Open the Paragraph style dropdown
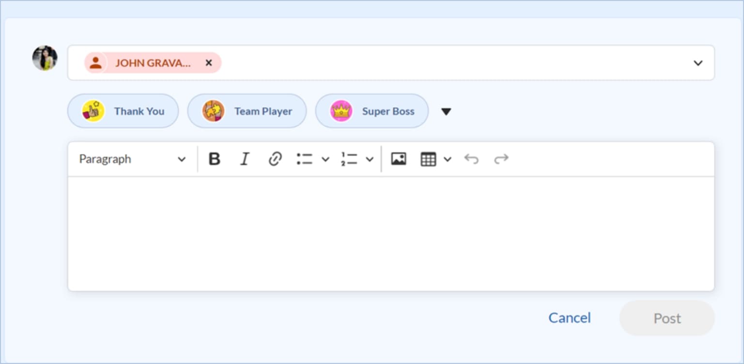Viewport: 744px width, 364px height. pyautogui.click(x=132, y=159)
